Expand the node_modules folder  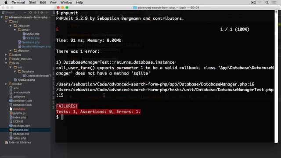point(6,59)
